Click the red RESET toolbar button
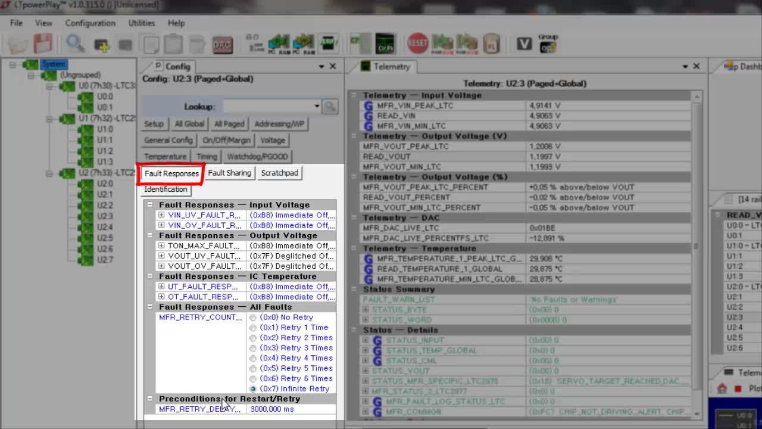762x429 pixels. coord(417,43)
